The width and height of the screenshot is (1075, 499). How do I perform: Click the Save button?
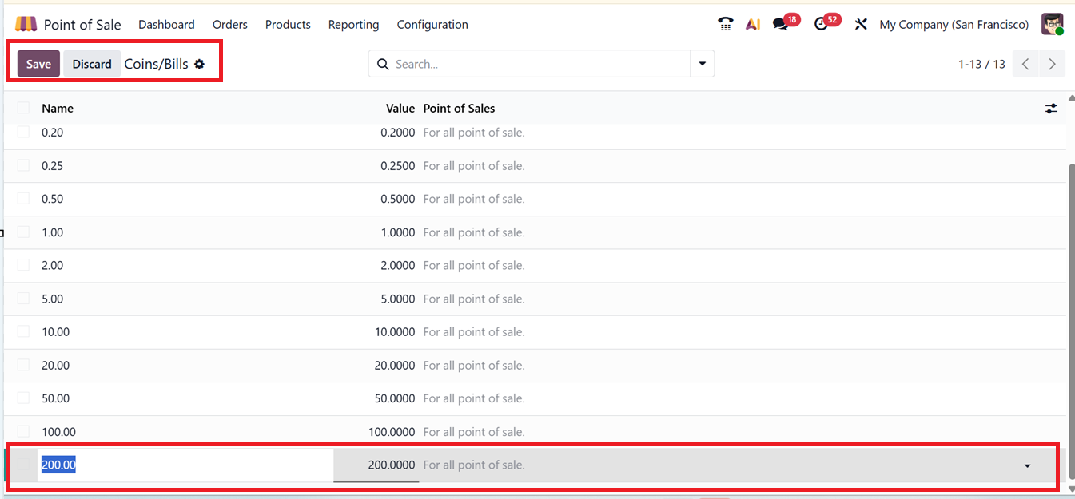(38, 64)
